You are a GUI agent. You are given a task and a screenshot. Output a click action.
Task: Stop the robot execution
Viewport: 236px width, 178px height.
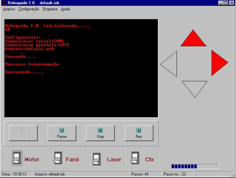100,133
